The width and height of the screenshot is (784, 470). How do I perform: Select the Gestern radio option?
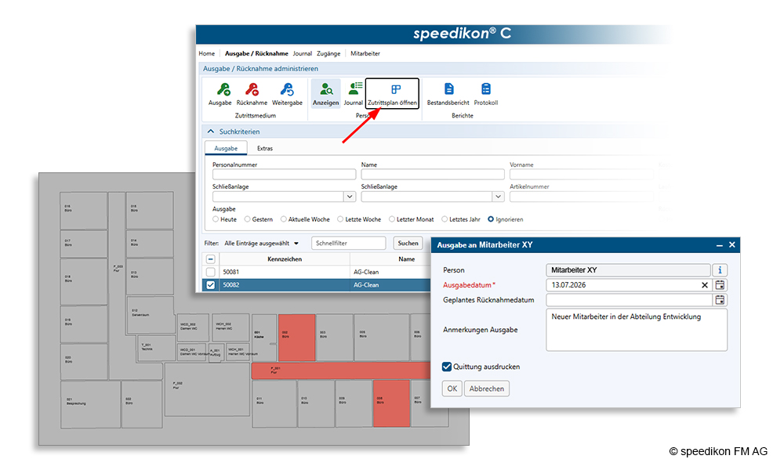point(247,219)
